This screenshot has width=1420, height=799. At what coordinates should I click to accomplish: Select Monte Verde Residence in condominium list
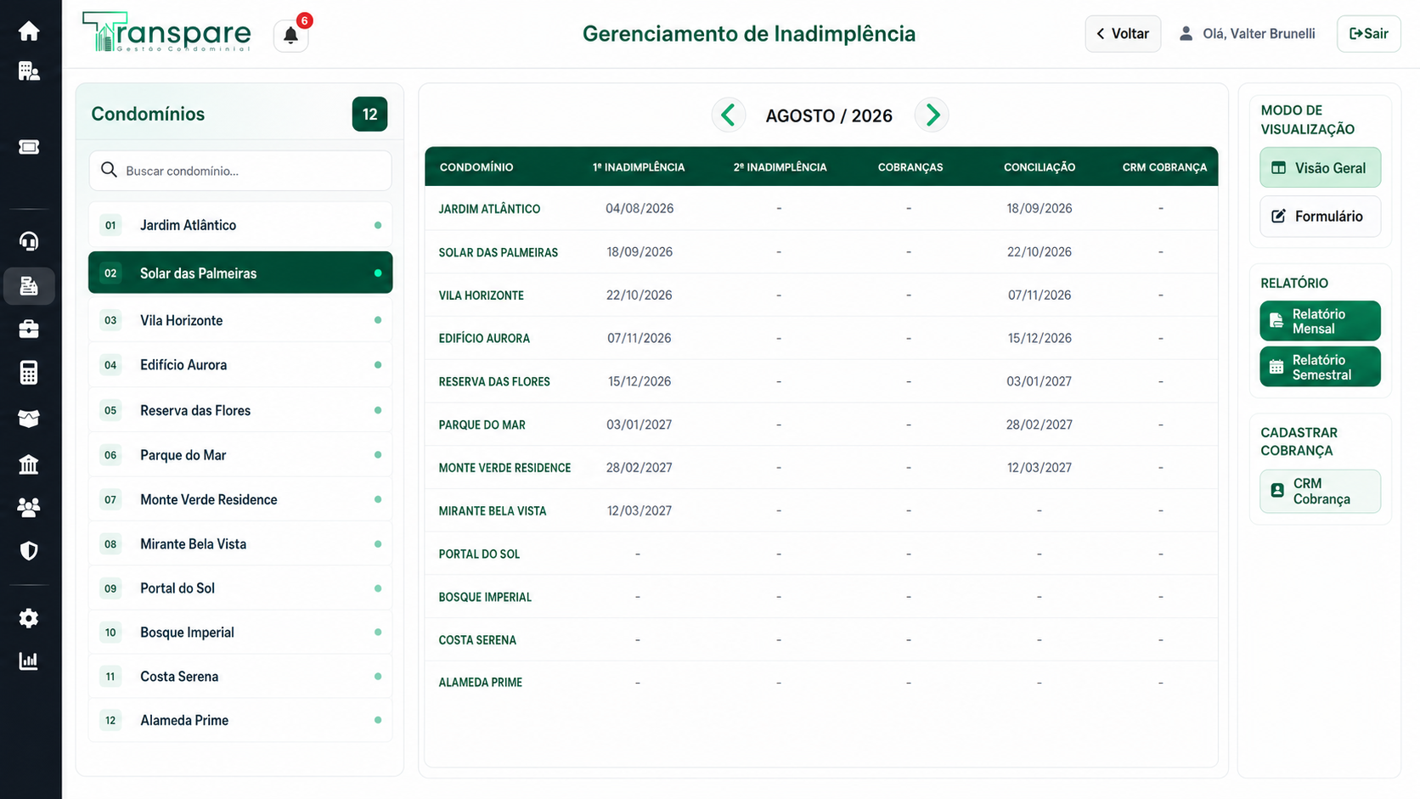(240, 499)
